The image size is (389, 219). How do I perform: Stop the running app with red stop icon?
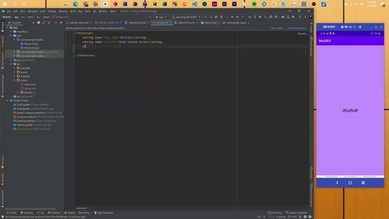221,17
